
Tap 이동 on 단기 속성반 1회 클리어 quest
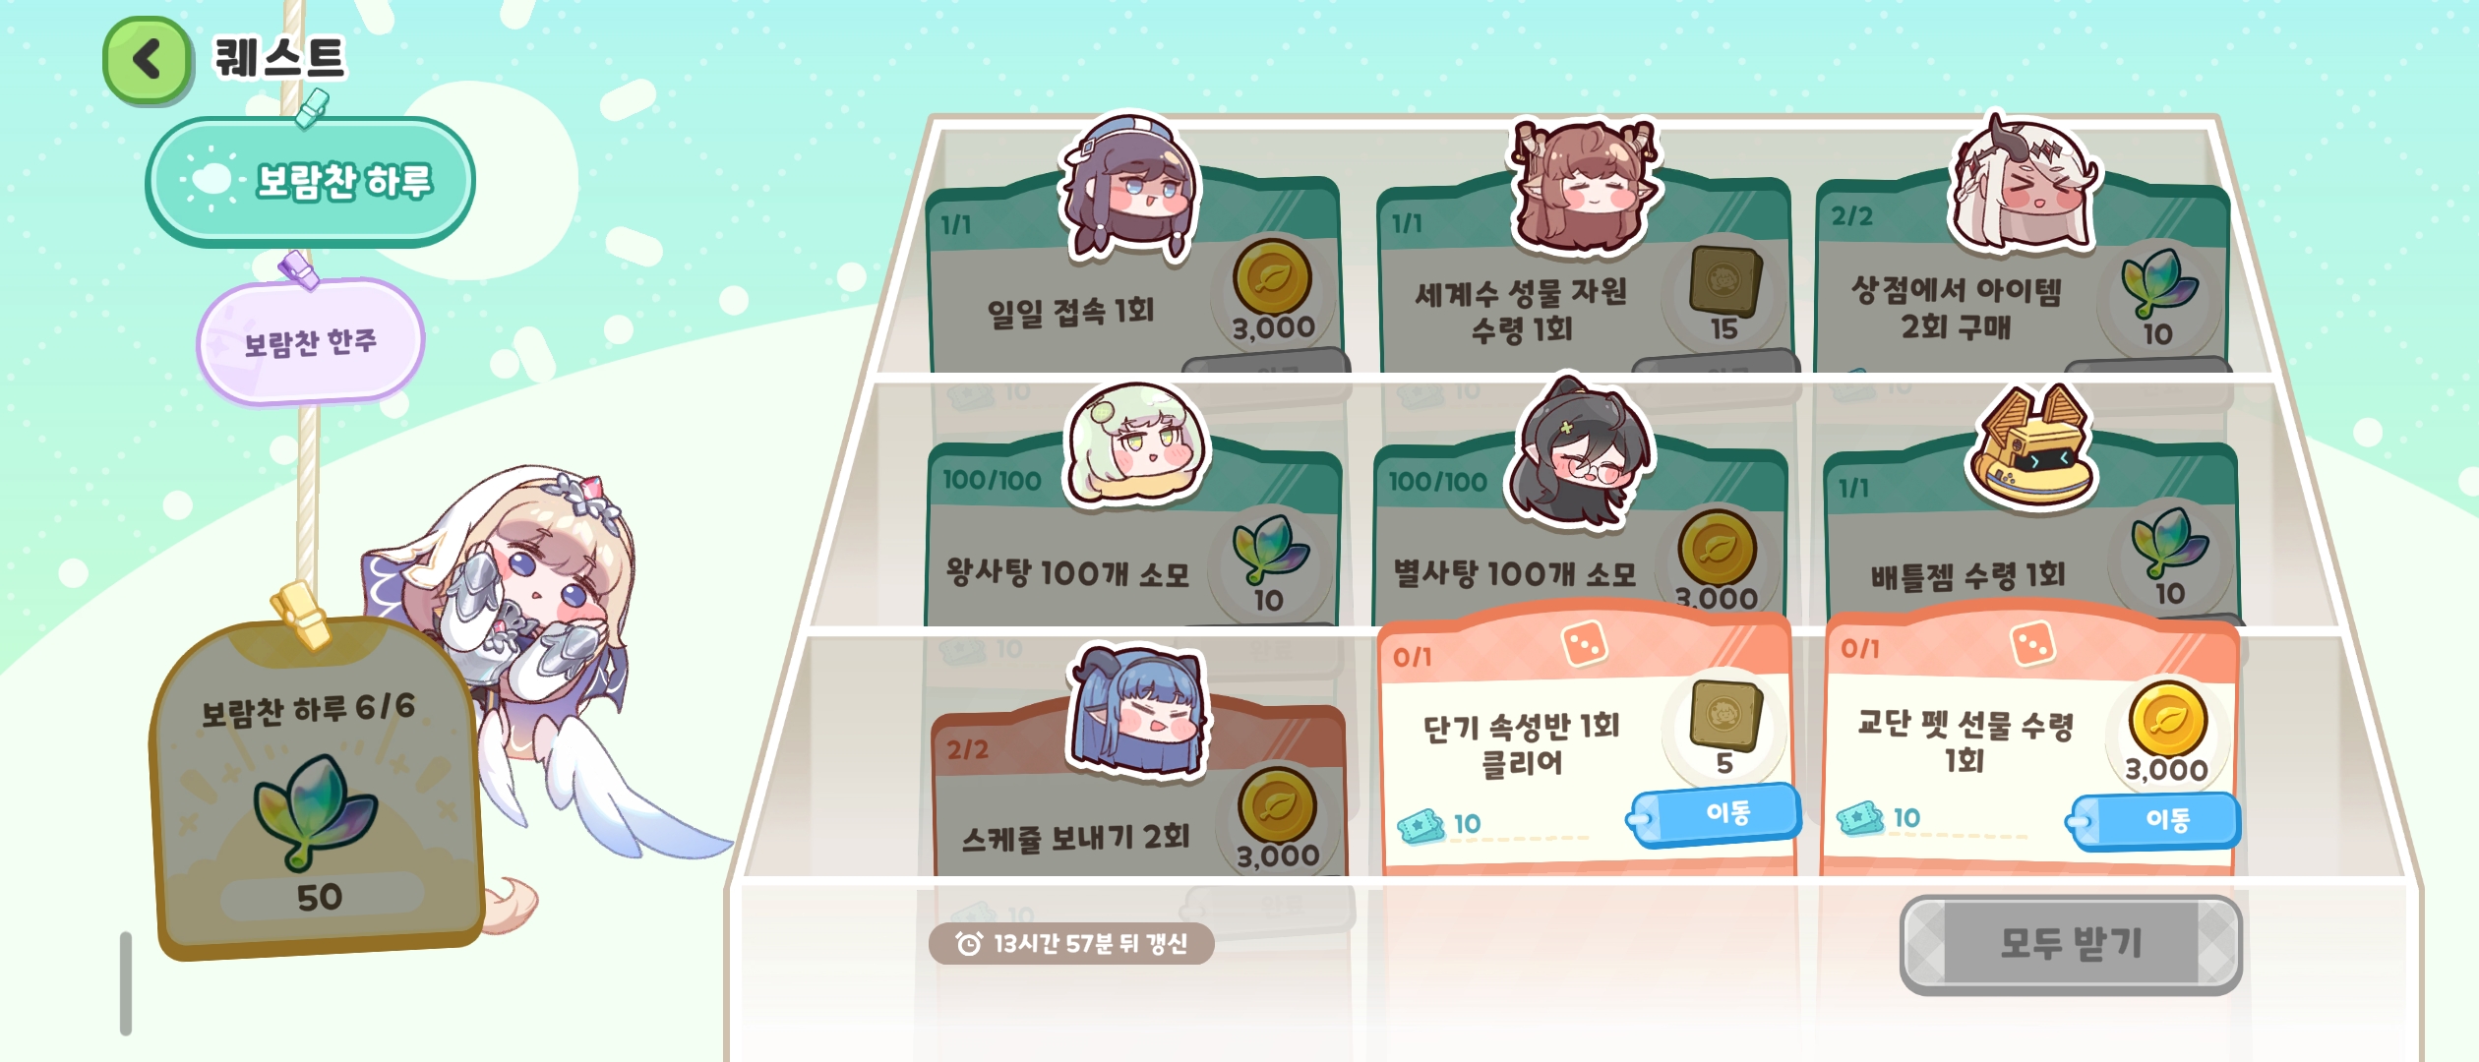(1716, 814)
